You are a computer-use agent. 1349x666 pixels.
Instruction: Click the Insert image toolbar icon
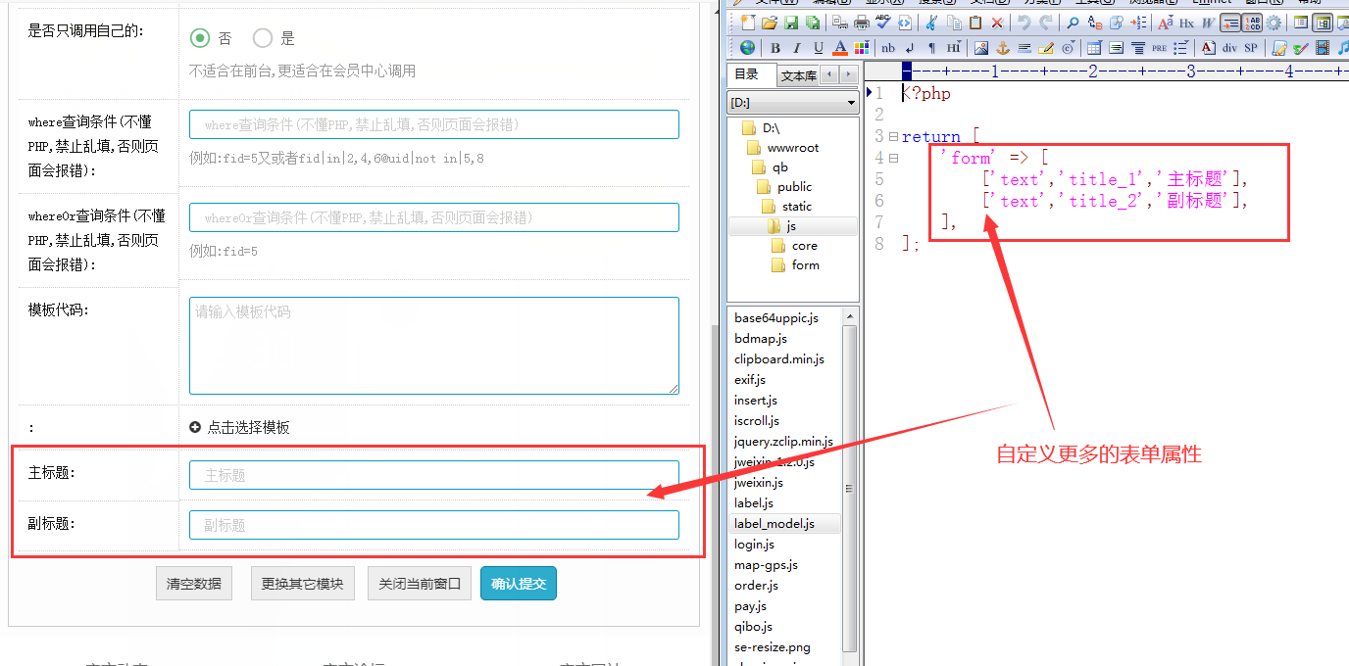[x=980, y=48]
